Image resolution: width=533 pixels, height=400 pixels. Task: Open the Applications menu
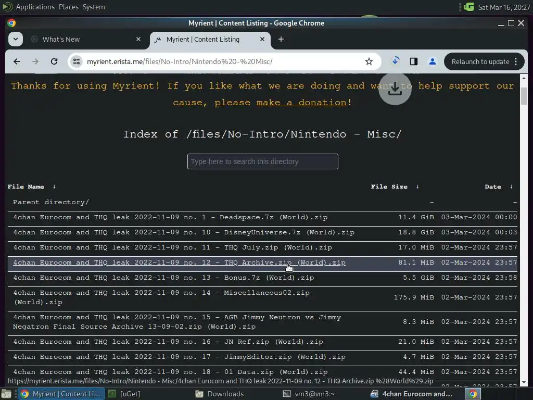point(35,7)
